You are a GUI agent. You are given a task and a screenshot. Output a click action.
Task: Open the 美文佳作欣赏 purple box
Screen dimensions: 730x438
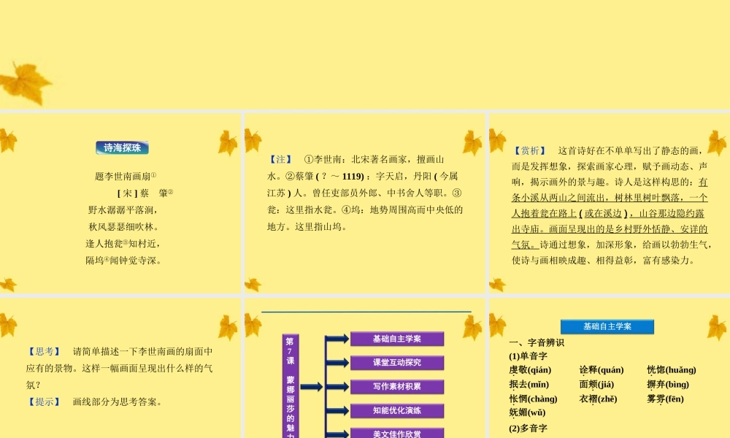[x=397, y=433]
